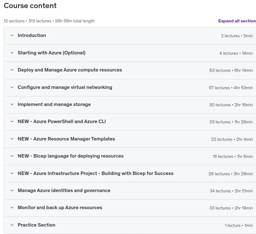The image size is (256, 234).
Task: Click the Course content heading
Action: point(30,6)
